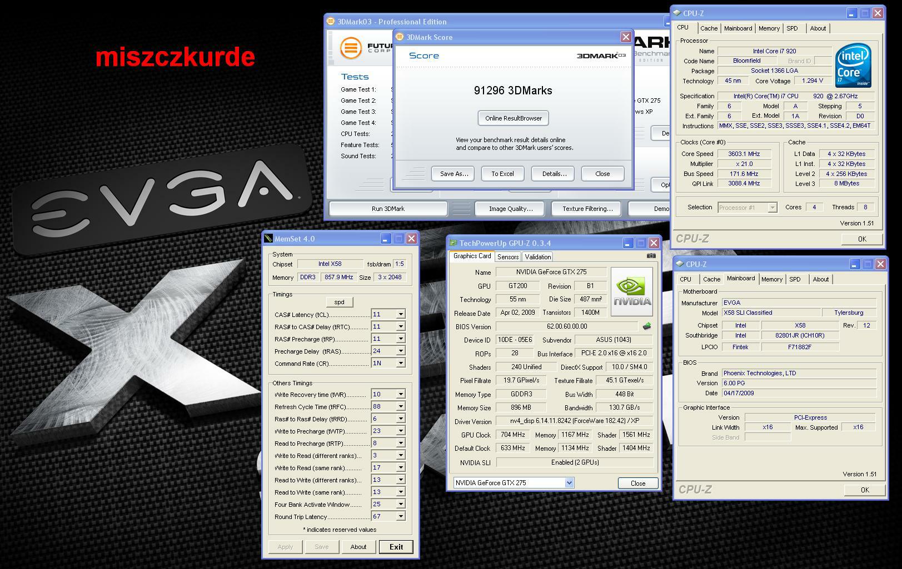Open the About tab in lower CPU-Z

(x=820, y=279)
